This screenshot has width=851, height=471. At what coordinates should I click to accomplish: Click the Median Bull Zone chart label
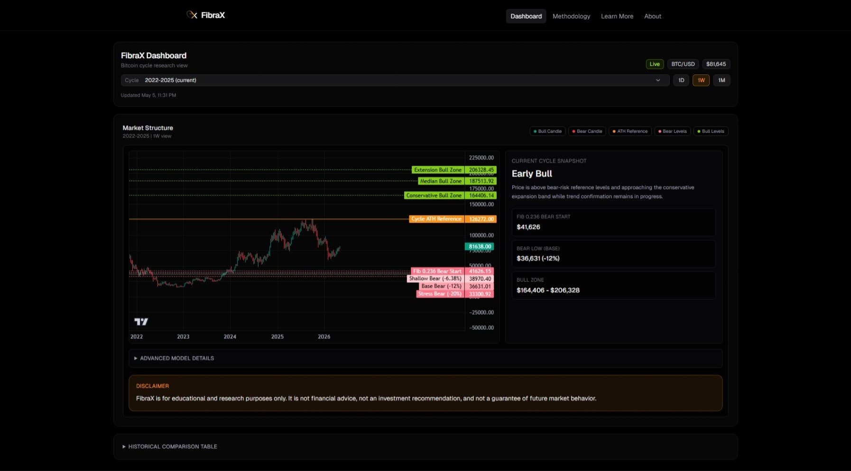point(440,181)
